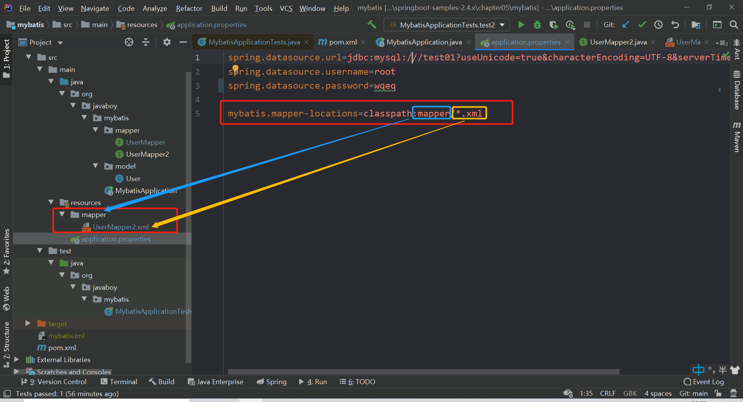Toggle tool window buttons via bottom-left corner icon

click(7, 393)
